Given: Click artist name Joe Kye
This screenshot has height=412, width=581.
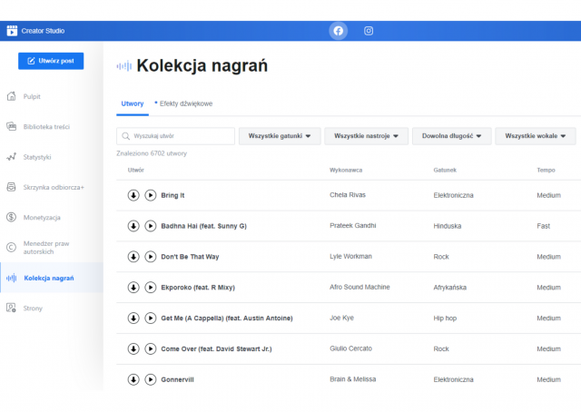Looking at the screenshot, I should pyautogui.click(x=341, y=318).
